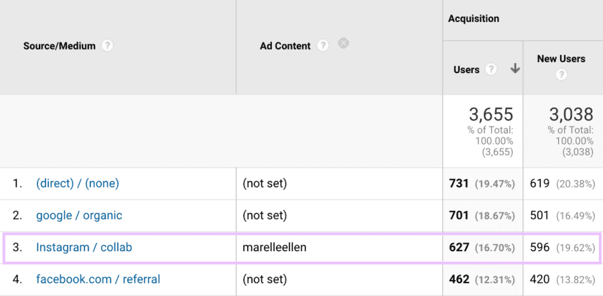Remove the Ad Content secondary dimension
The height and width of the screenshot is (296, 603).
click(x=343, y=44)
